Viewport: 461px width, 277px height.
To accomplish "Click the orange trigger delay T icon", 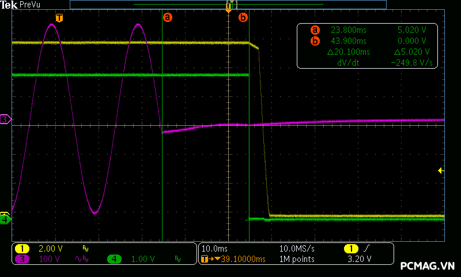I will click(205, 259).
